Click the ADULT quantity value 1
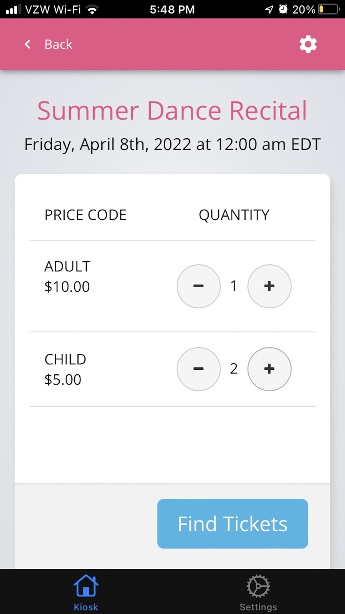 234,286
